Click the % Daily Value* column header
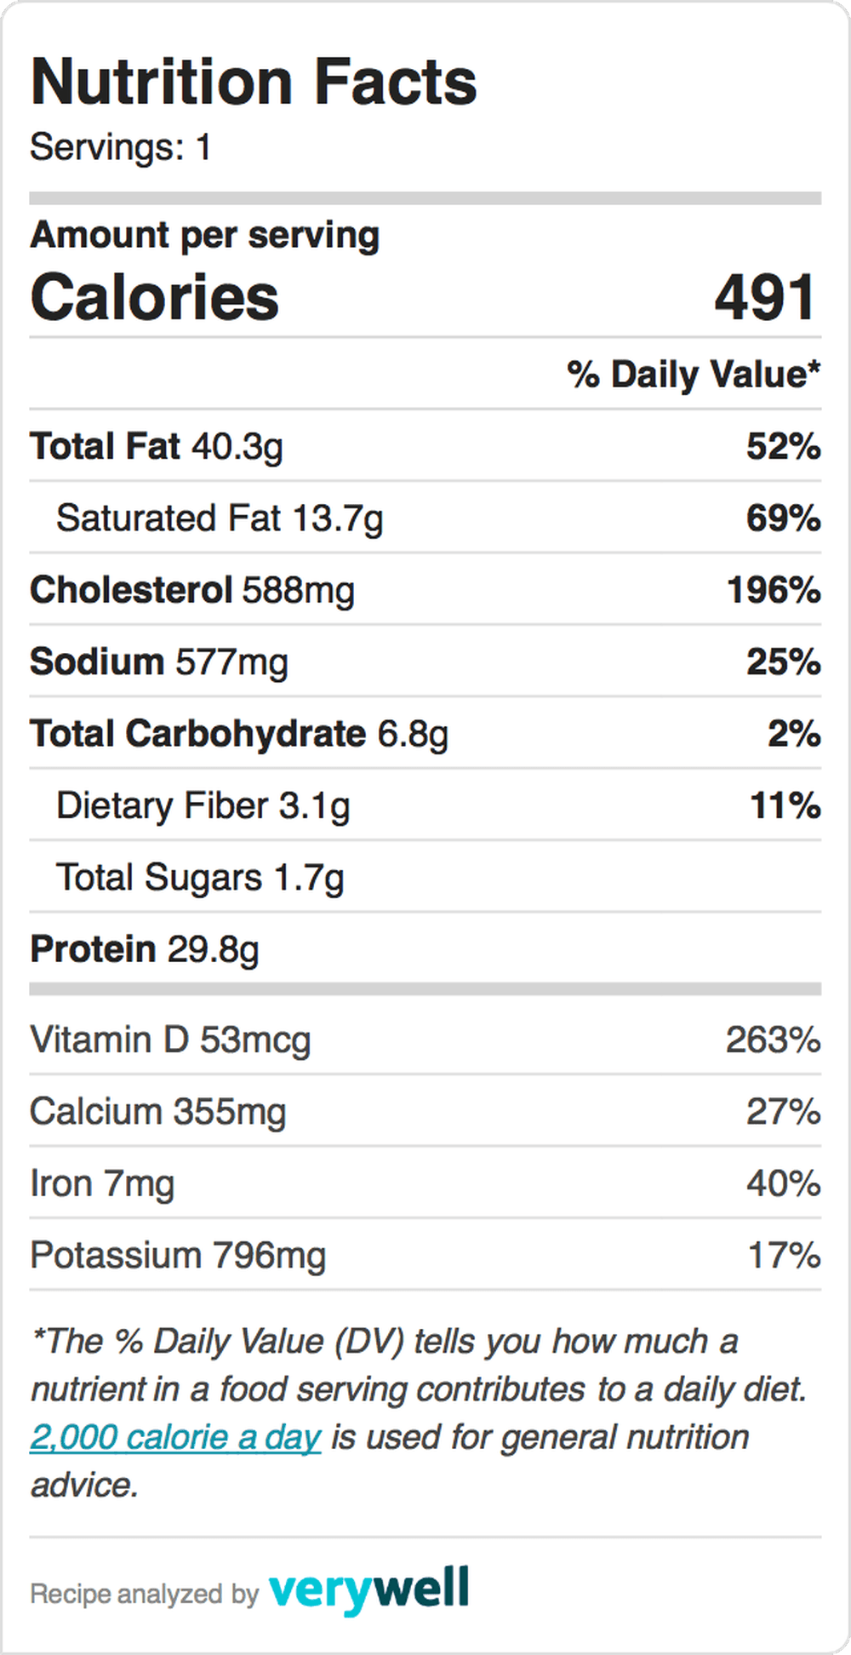851x1655 pixels. tap(694, 375)
